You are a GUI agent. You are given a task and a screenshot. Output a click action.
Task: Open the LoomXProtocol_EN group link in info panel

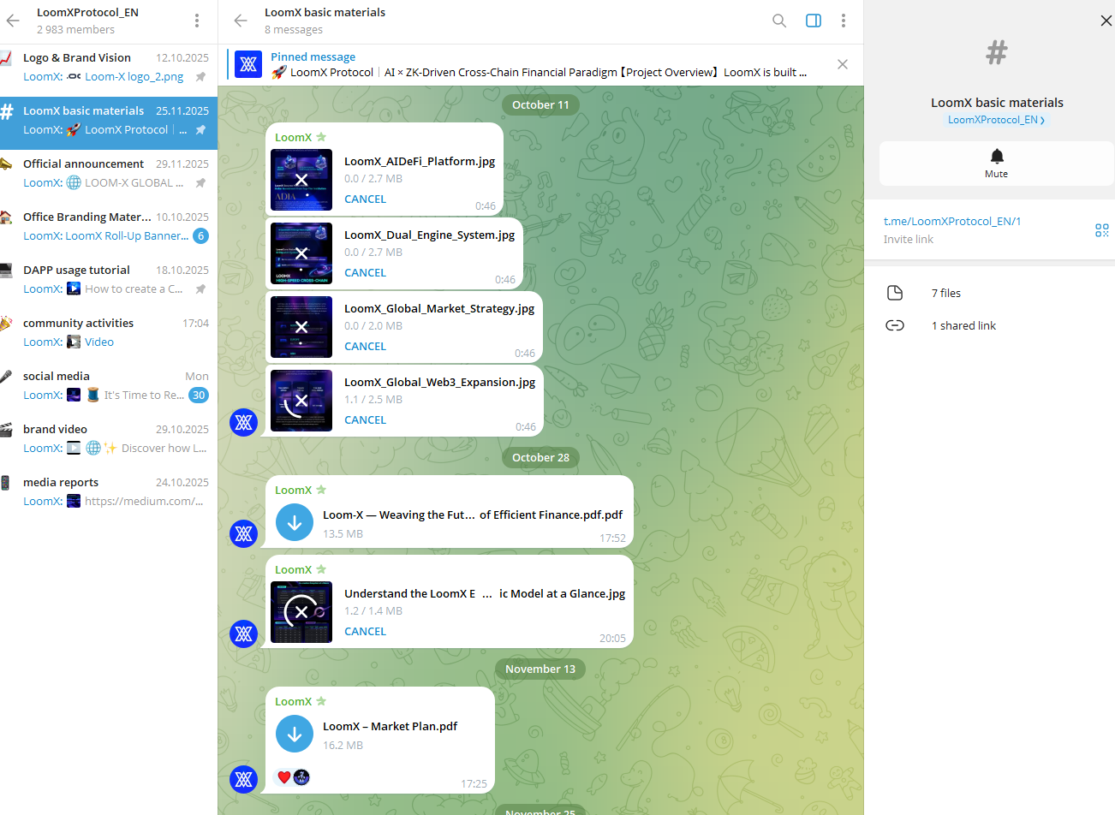pyautogui.click(x=997, y=120)
